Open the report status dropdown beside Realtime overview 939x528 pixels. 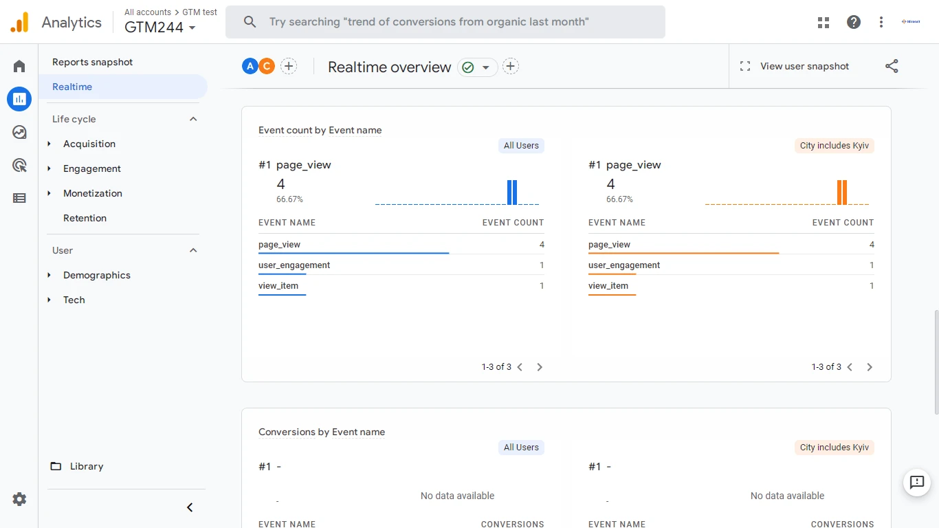click(x=478, y=67)
